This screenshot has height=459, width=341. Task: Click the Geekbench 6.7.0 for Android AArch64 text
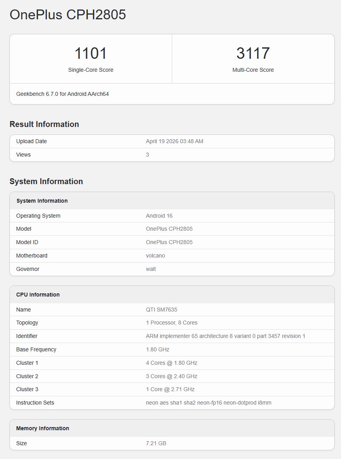[x=62, y=94]
